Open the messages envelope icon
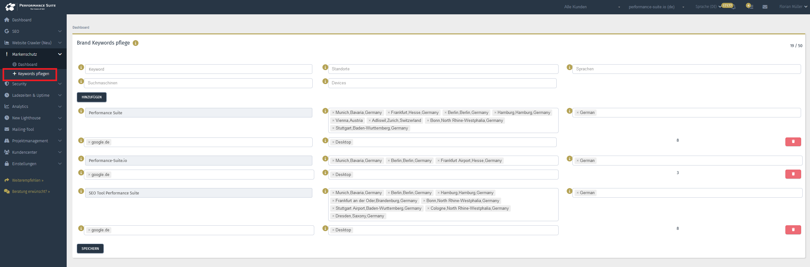The width and height of the screenshot is (810, 267). coord(765,7)
